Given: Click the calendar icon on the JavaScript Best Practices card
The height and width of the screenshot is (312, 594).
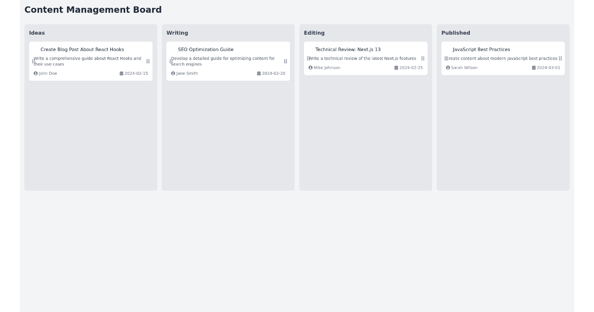Looking at the screenshot, I should pyautogui.click(x=534, y=67).
